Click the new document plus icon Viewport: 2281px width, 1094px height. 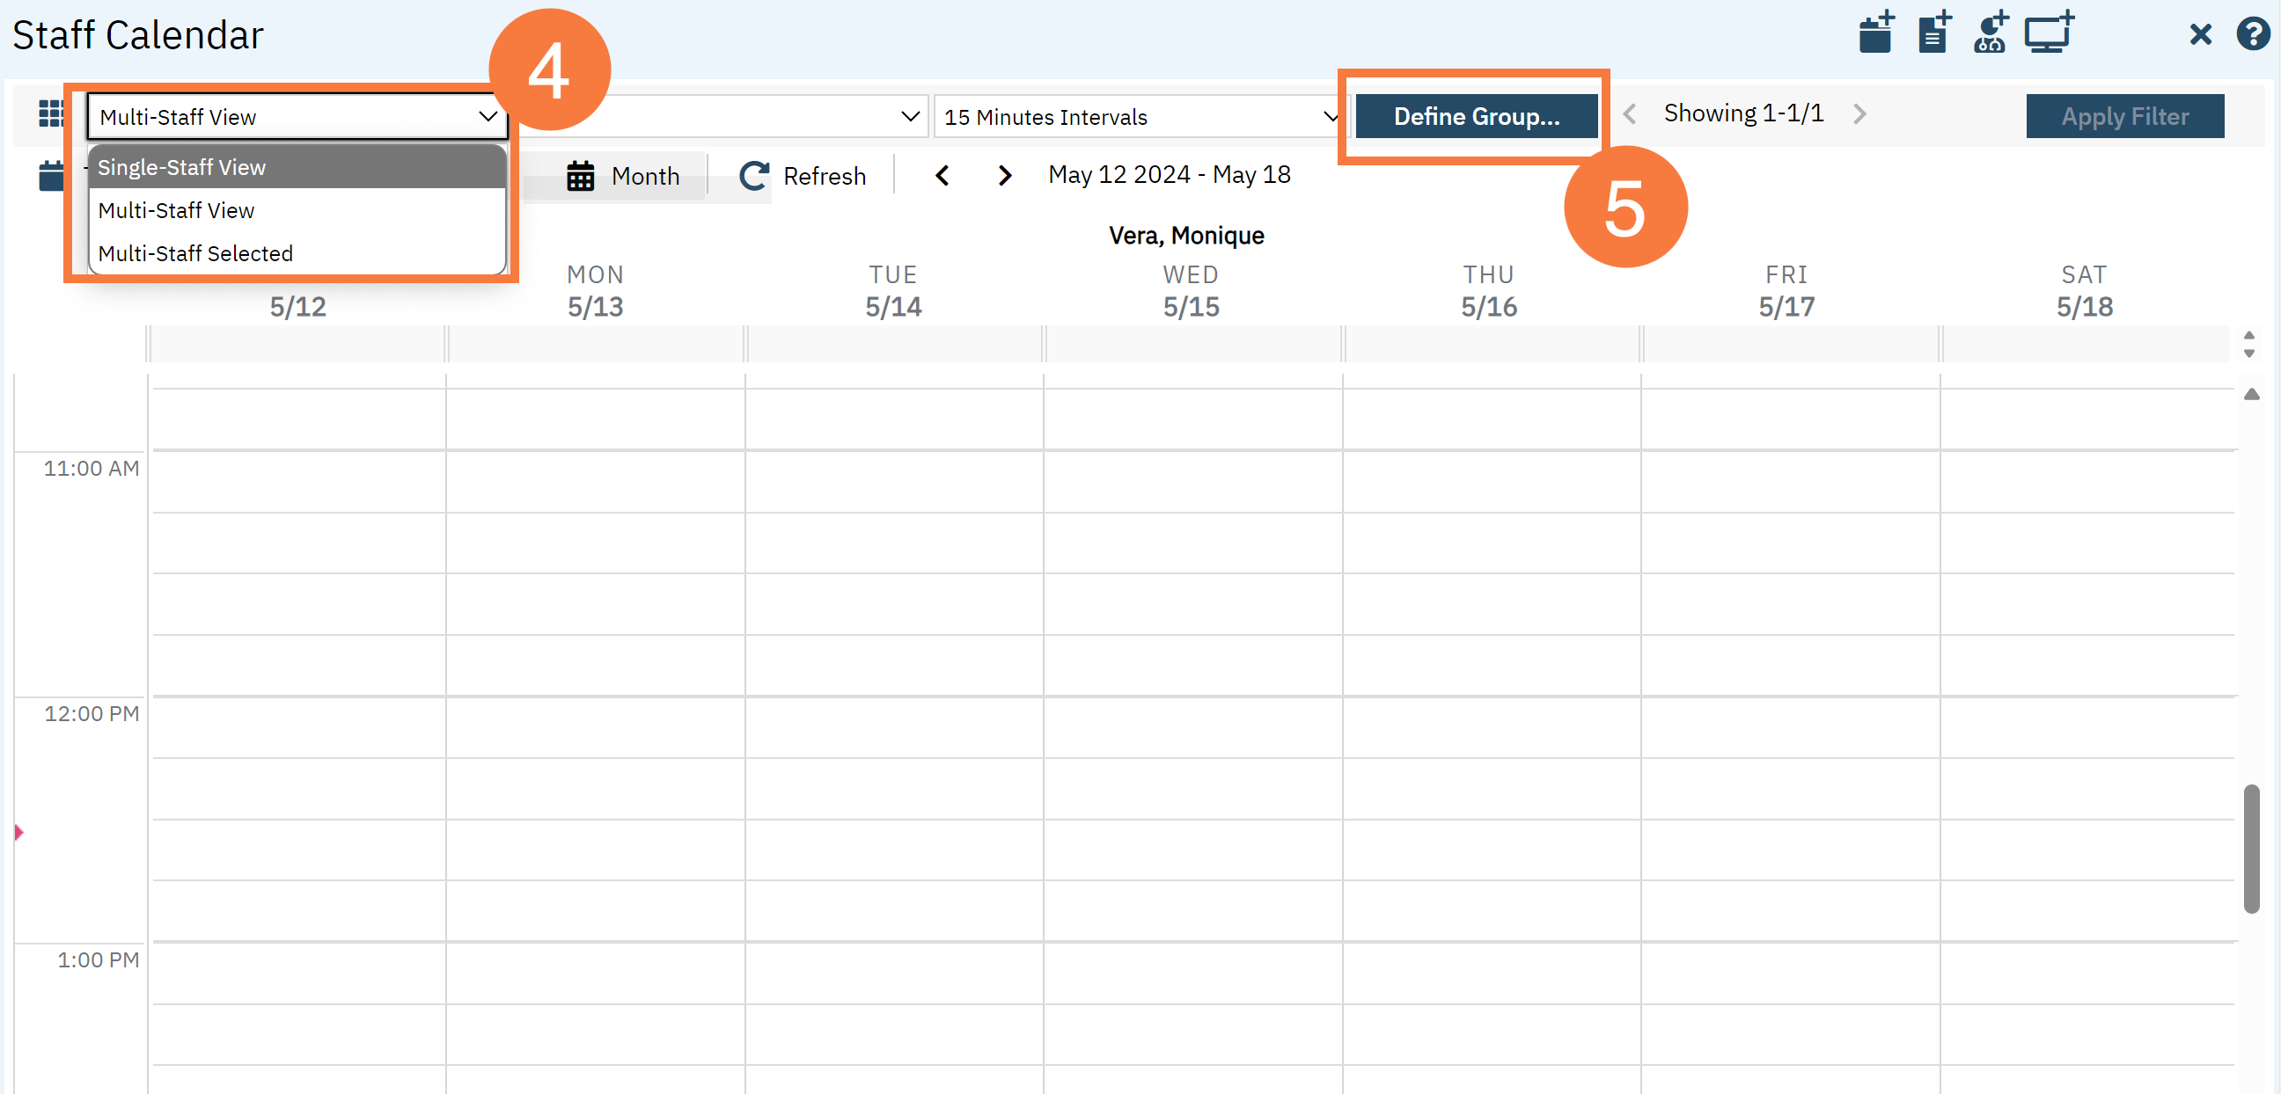coord(1934,33)
